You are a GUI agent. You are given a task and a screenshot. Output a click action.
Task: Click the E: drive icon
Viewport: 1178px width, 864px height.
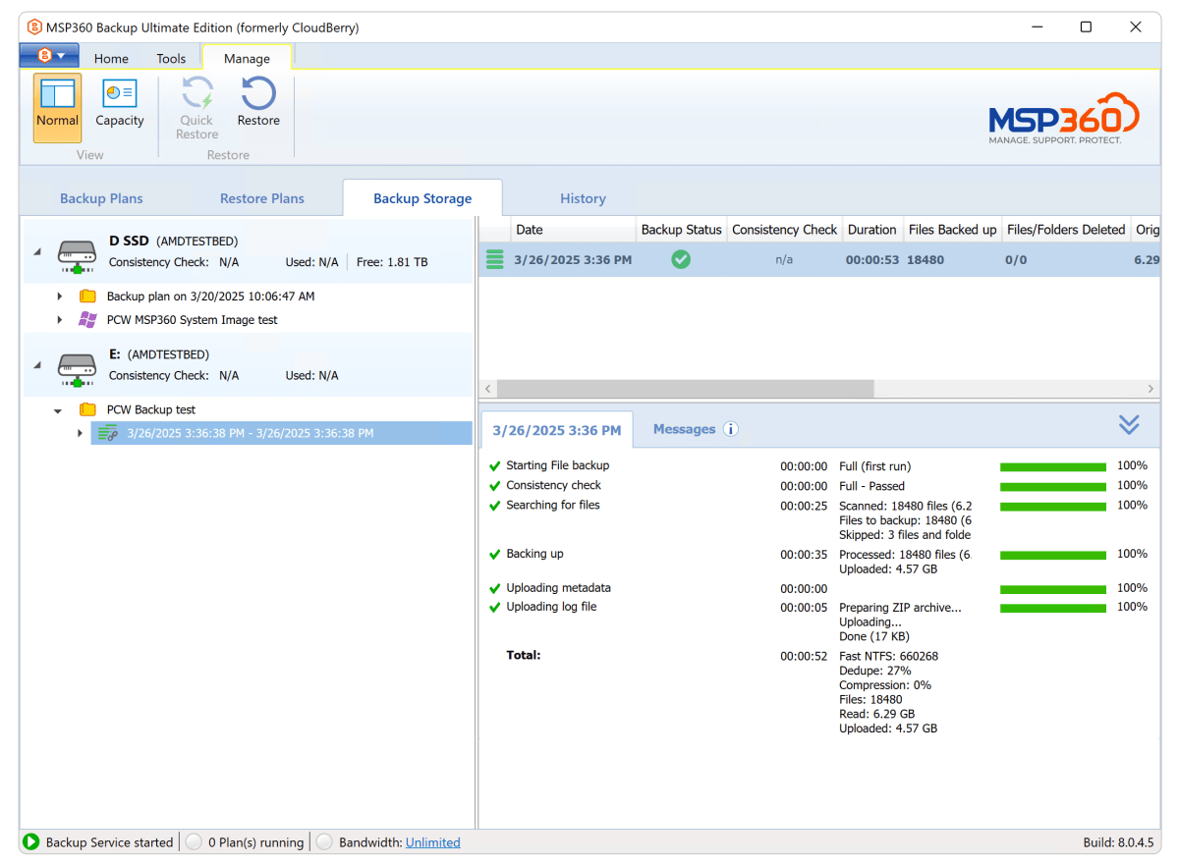point(77,369)
